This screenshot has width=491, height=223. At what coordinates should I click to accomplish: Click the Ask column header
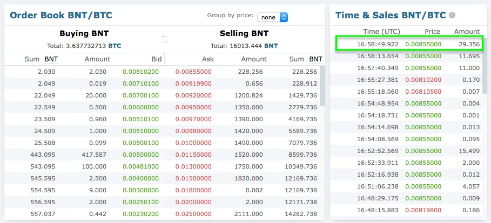pos(208,59)
